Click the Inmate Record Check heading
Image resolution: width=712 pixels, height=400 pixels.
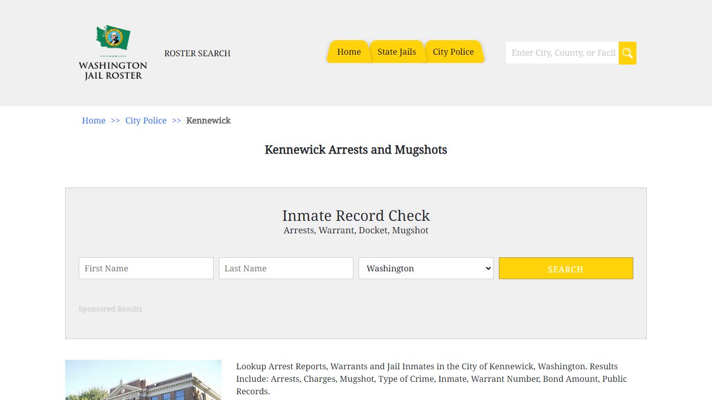click(356, 216)
